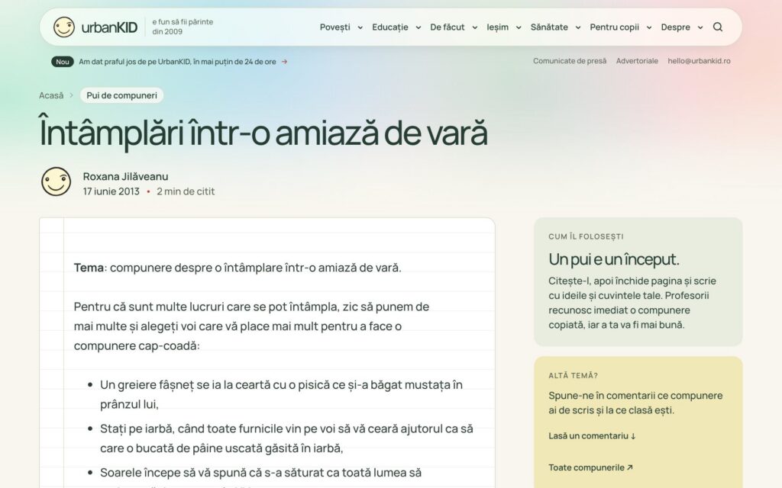Expand the Povești menu chevron
The width and height of the screenshot is (782, 488).
(360, 27)
